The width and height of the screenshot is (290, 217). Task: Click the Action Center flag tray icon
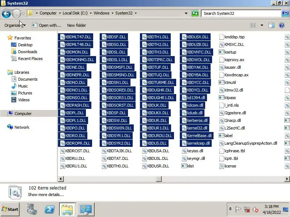tap(238, 209)
